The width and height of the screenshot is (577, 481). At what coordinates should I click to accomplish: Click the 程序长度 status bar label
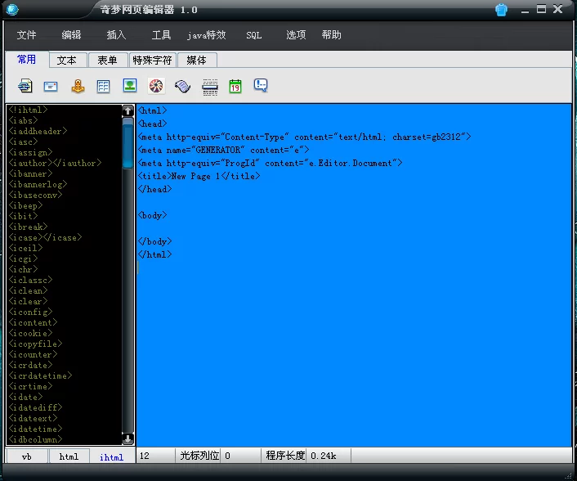coord(285,456)
